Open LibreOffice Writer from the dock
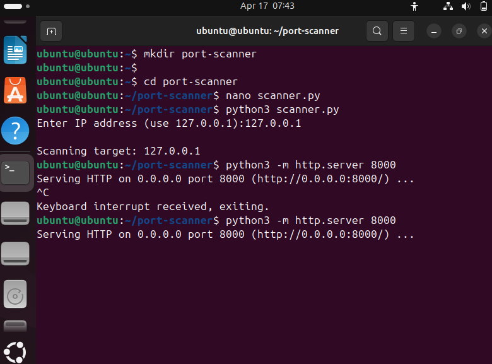 coord(16,50)
